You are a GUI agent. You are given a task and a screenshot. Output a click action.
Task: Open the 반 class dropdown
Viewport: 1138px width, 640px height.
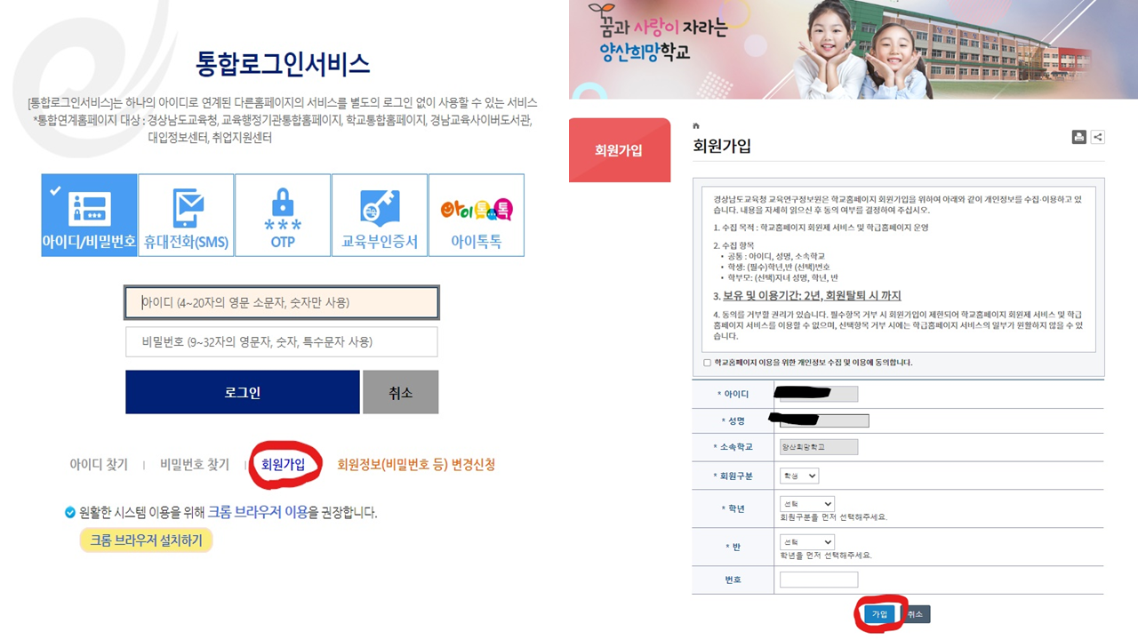click(x=806, y=542)
